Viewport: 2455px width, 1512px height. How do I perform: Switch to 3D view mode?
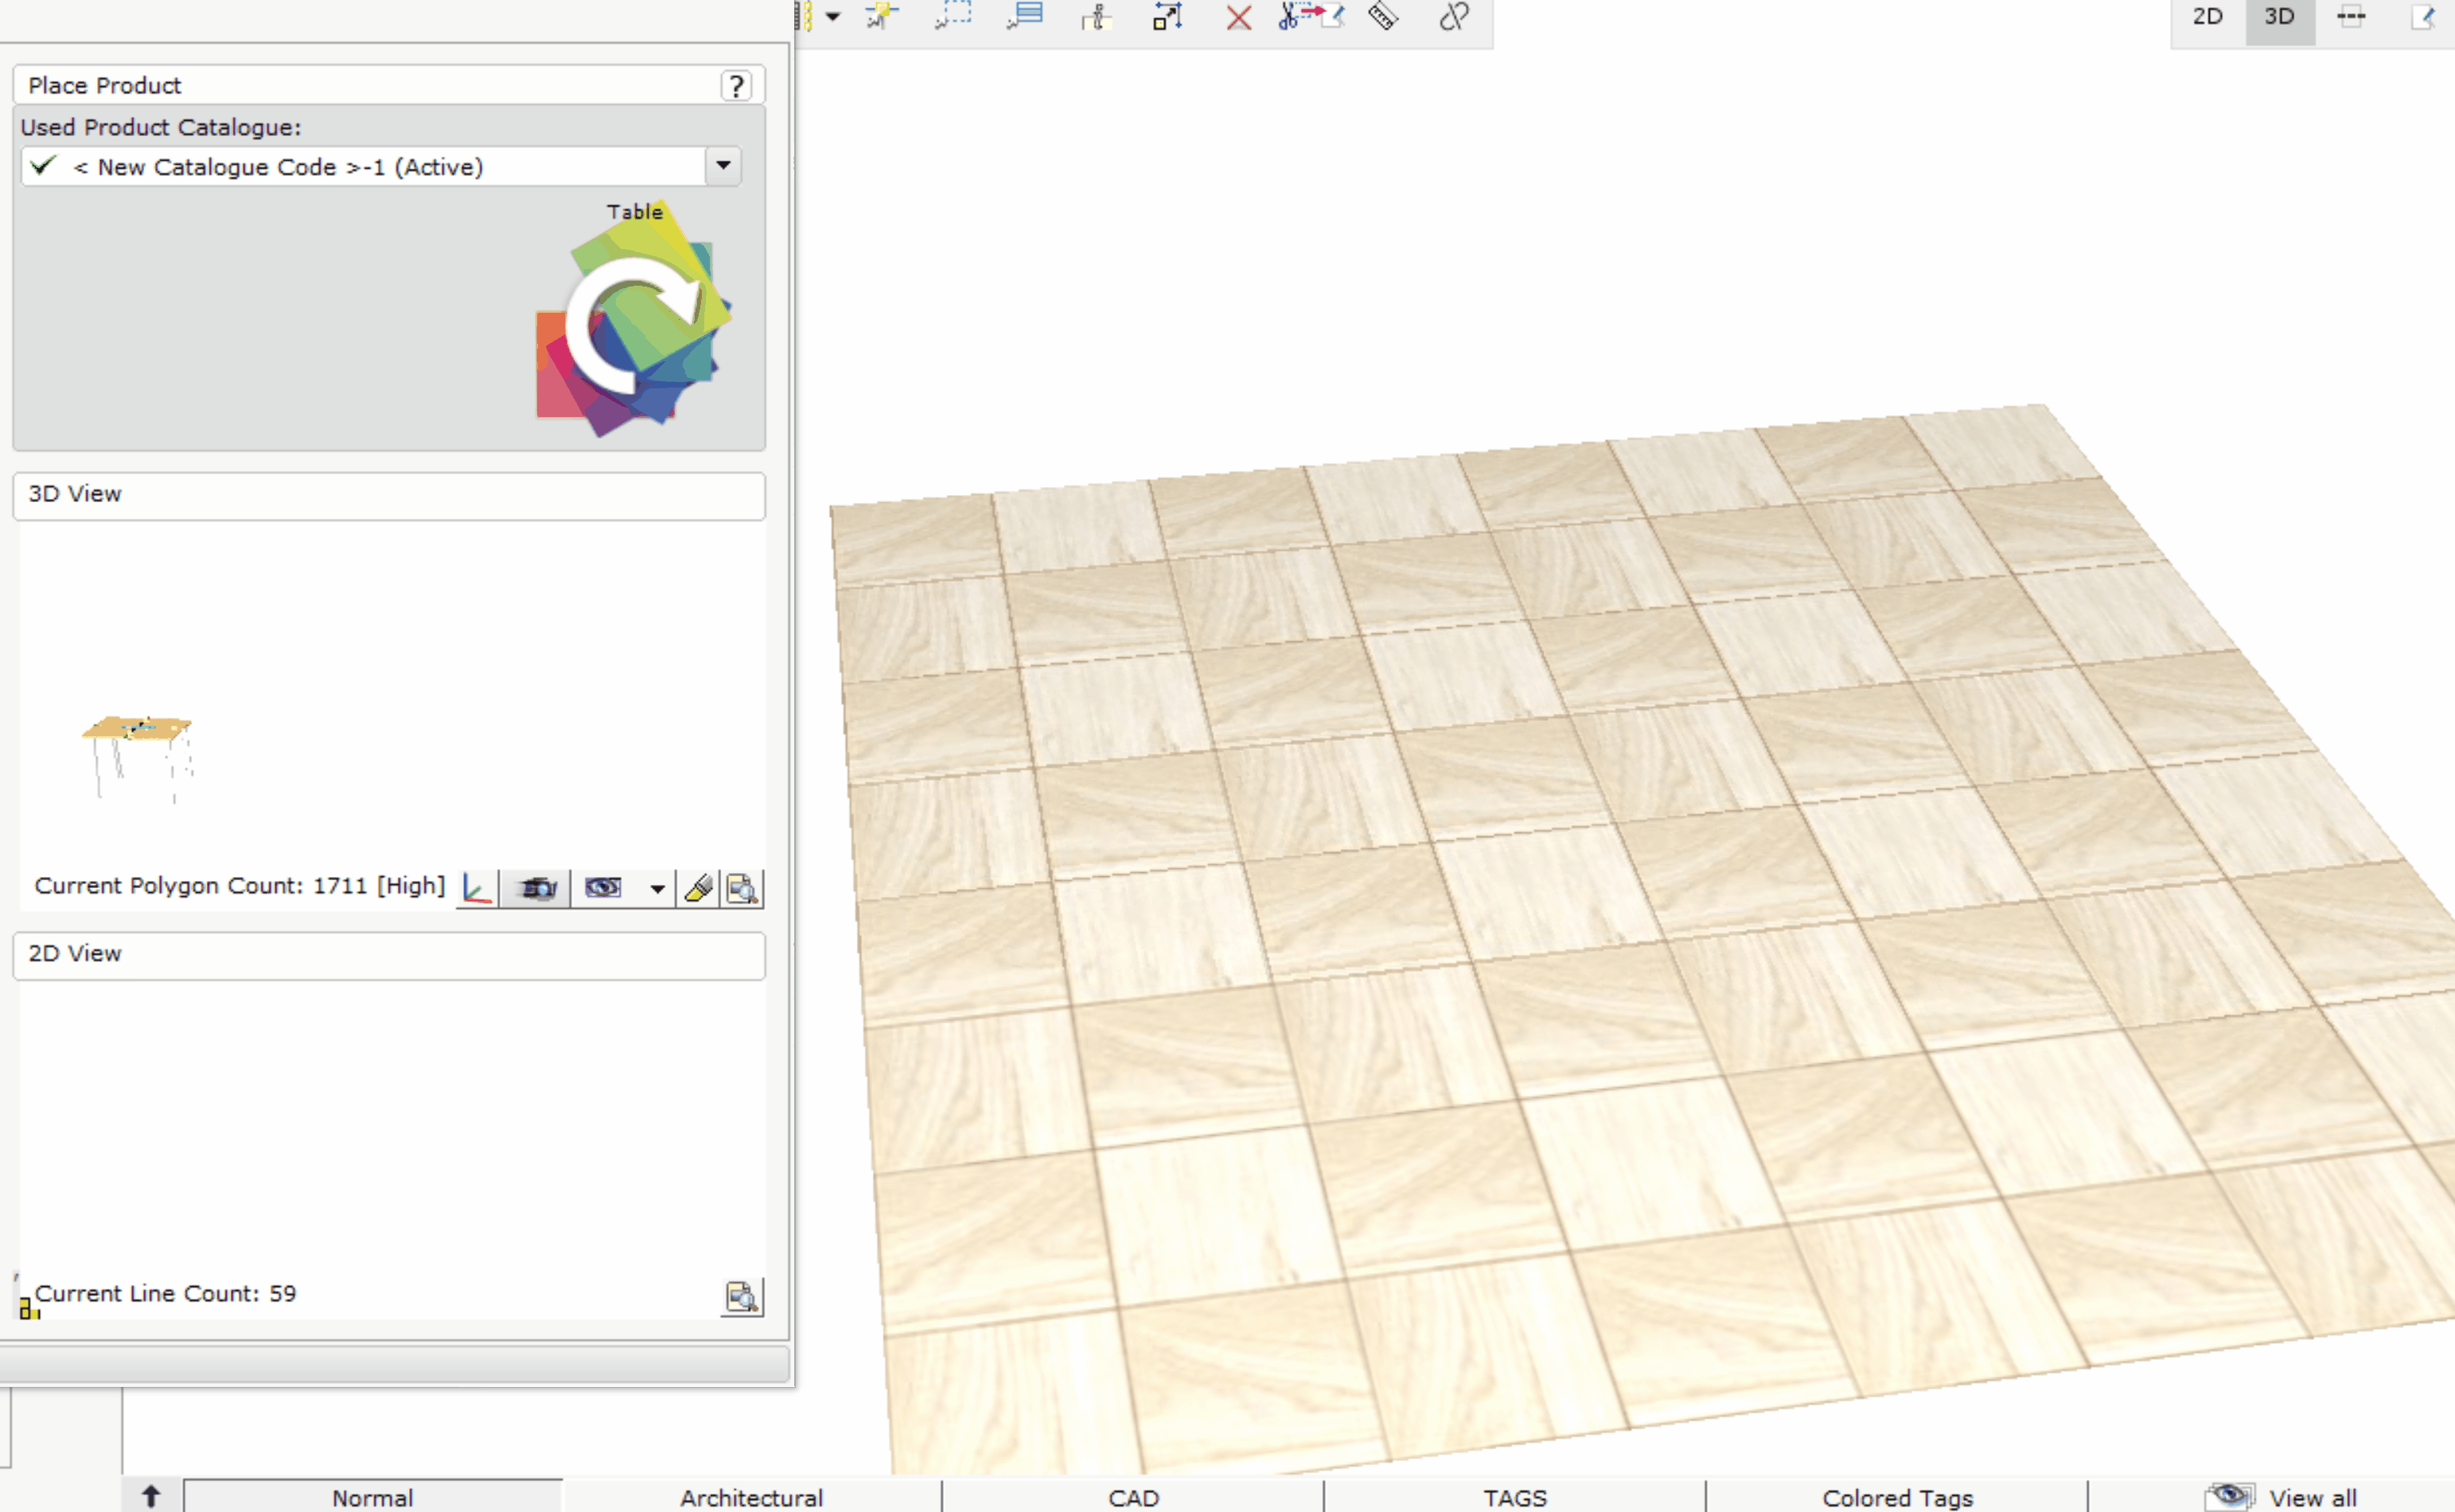point(2279,16)
